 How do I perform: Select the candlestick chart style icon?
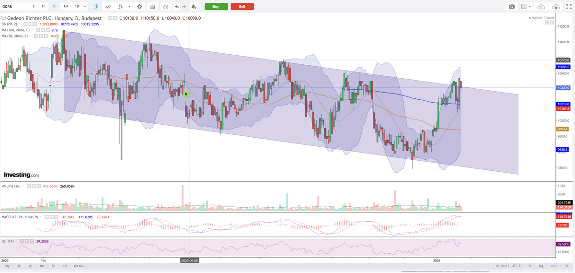pyautogui.click(x=96, y=7)
